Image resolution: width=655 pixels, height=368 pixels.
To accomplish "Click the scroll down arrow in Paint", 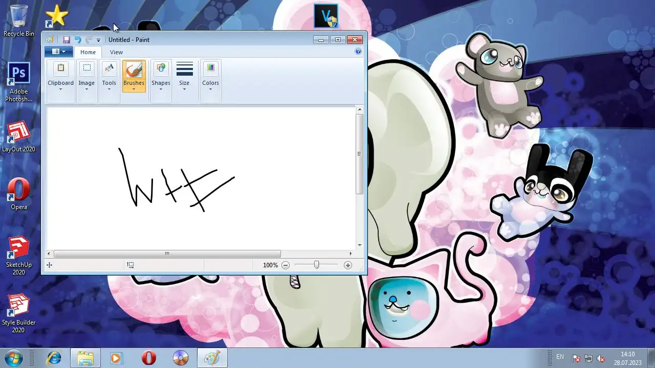I will pyautogui.click(x=360, y=245).
